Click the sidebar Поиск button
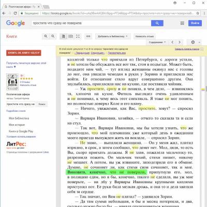Viewport: 207px width, 207px height. coord(42,104)
